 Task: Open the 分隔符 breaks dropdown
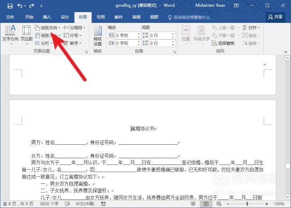tap(74, 28)
